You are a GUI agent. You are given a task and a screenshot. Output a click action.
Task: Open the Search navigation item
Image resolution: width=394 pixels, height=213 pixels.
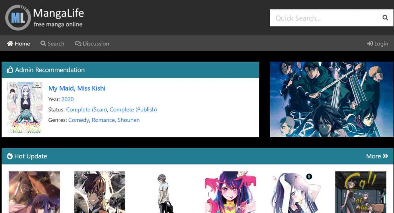pos(52,44)
